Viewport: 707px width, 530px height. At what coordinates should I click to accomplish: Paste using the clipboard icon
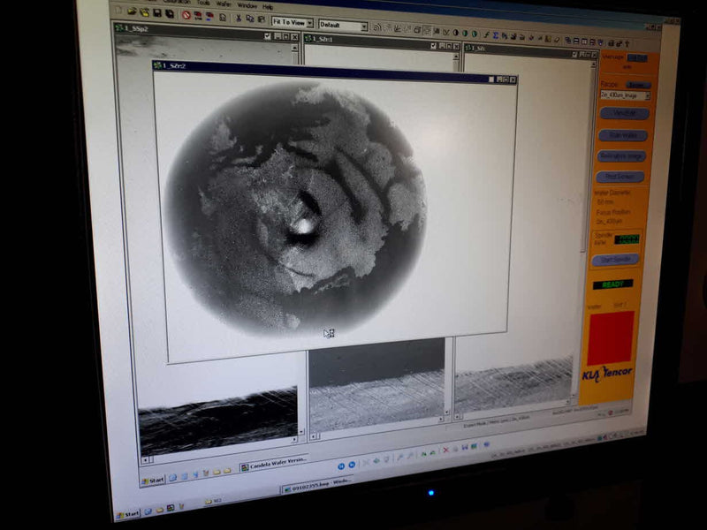pos(261,19)
